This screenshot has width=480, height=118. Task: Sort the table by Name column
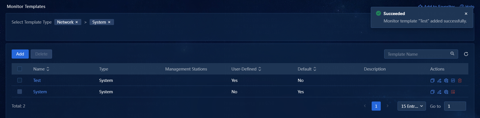point(48,69)
